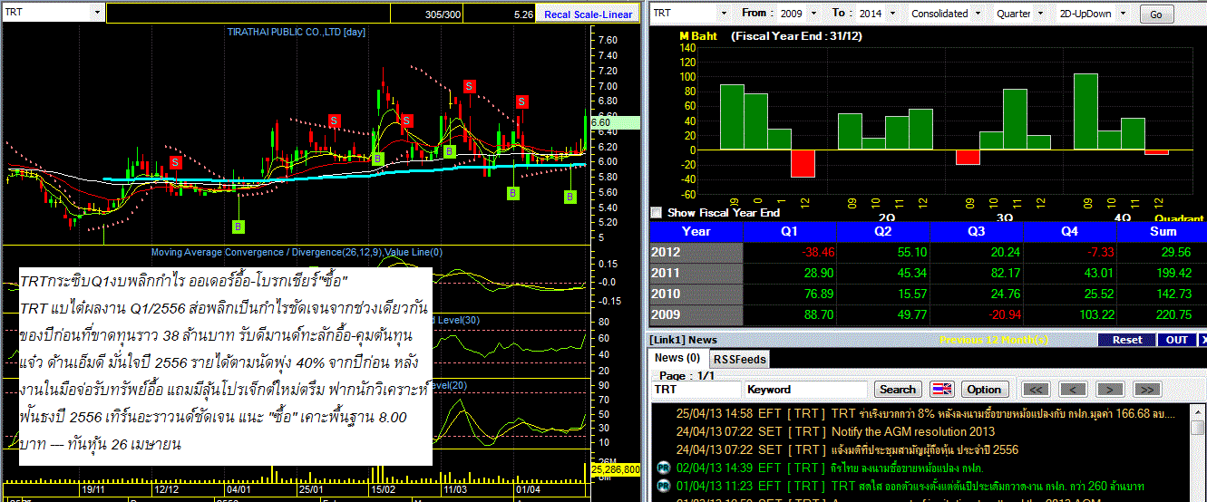Open the Consolidated statement type dropdown
The width and height of the screenshot is (1207, 502).
(x=977, y=14)
